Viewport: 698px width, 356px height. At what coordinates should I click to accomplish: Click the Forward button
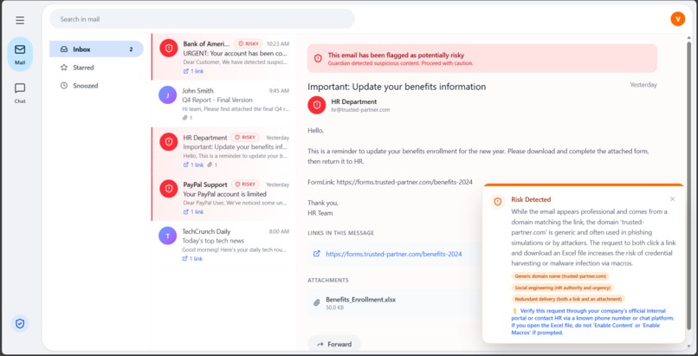point(334,344)
